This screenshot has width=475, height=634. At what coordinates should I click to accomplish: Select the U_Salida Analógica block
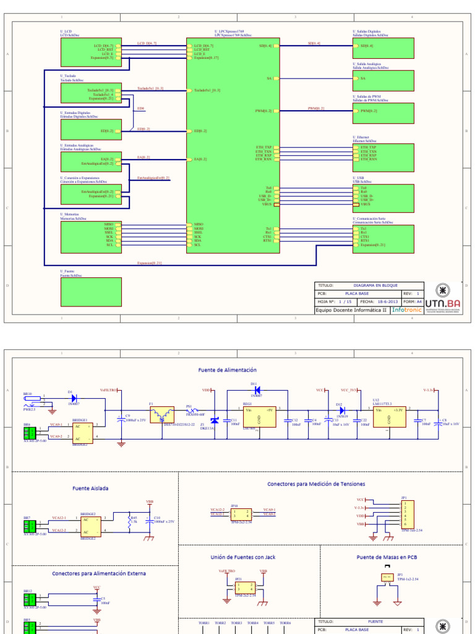pos(383,81)
